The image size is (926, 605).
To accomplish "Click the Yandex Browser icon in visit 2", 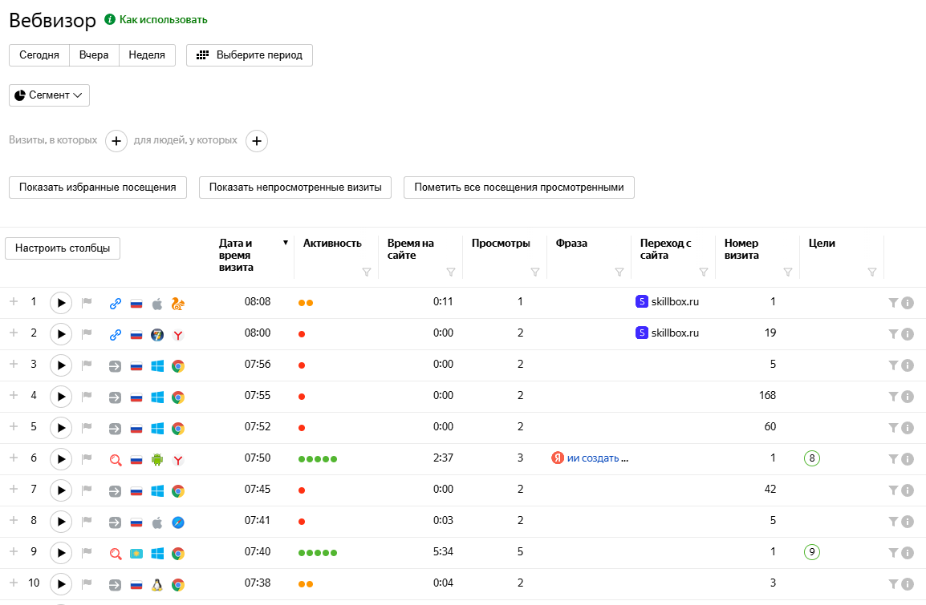I will [178, 335].
